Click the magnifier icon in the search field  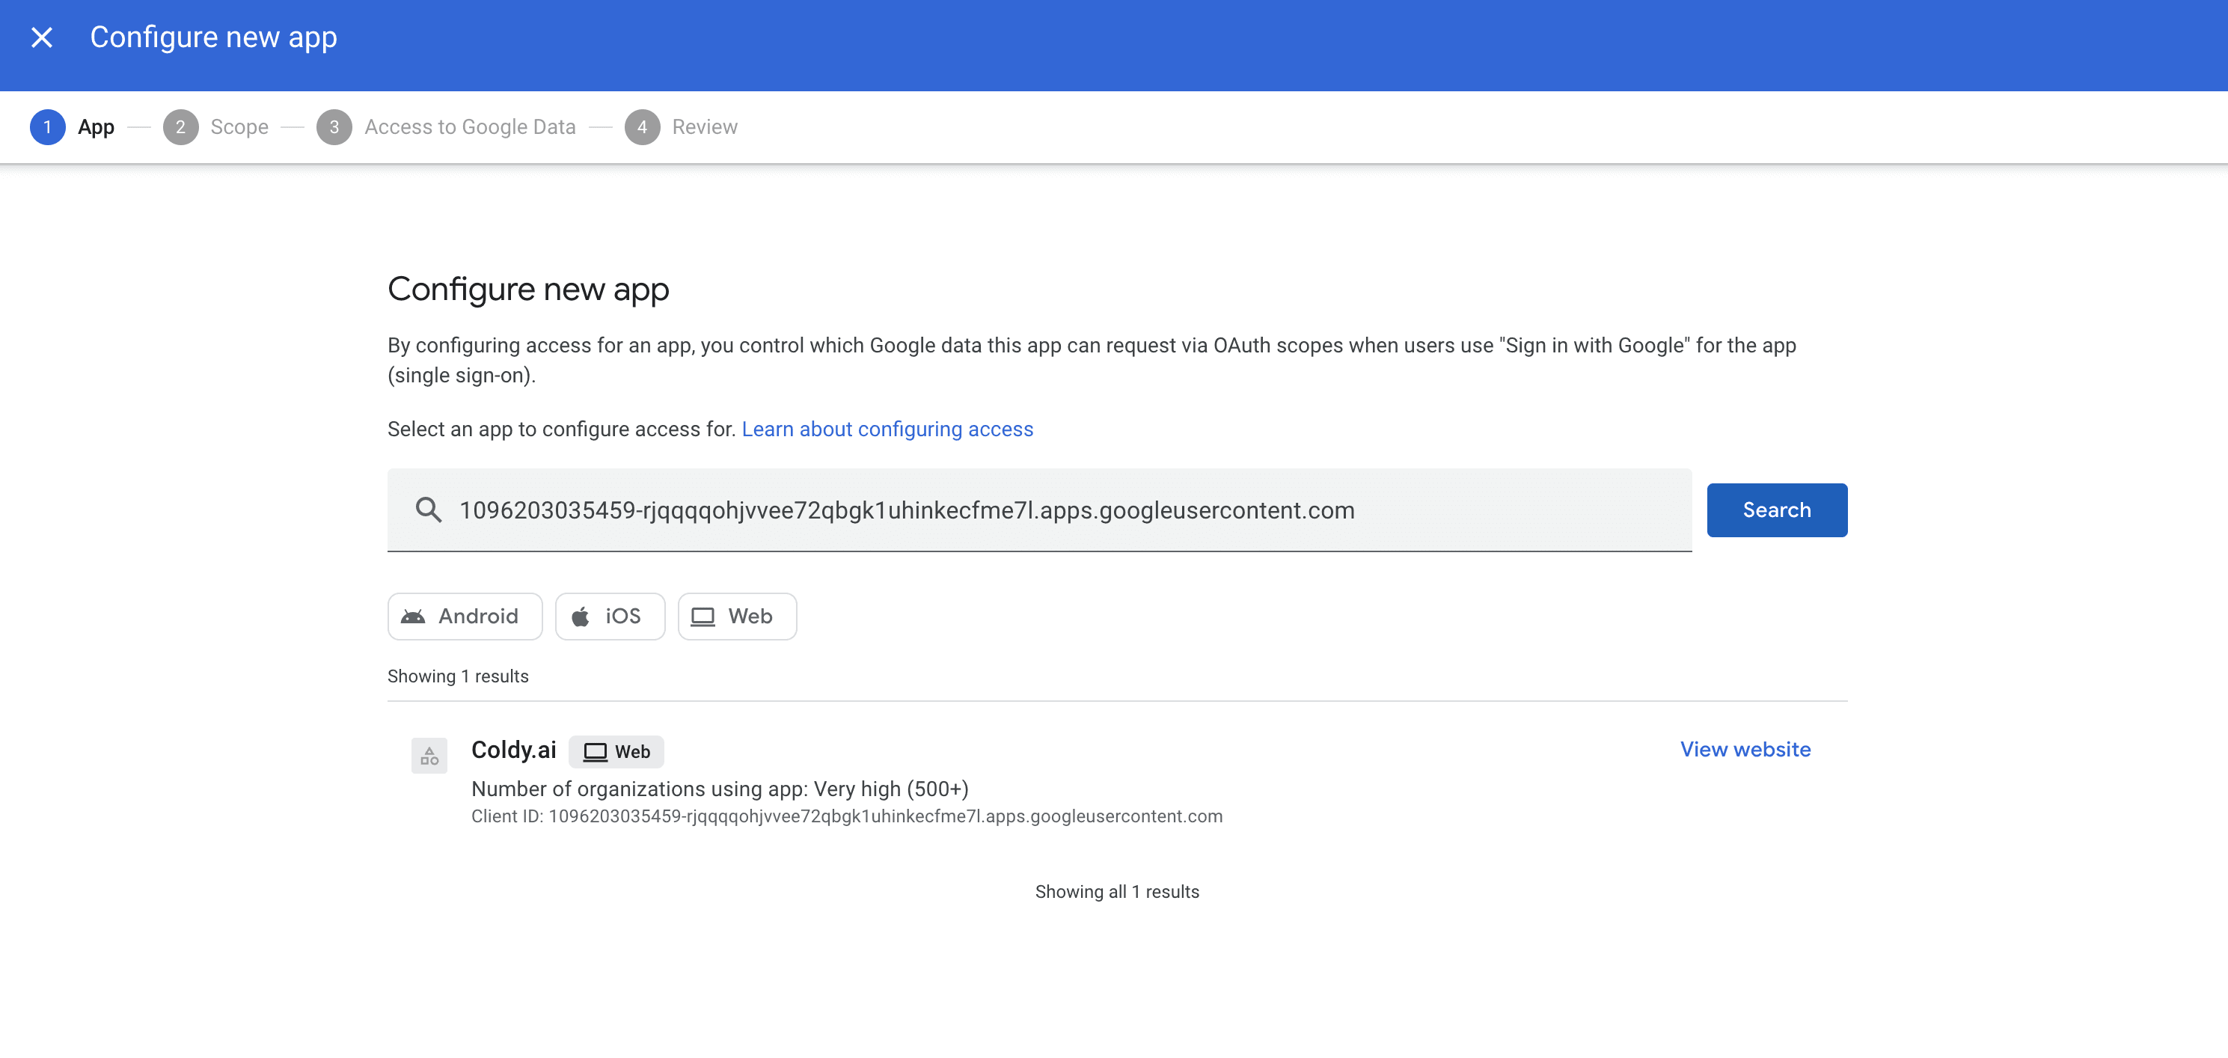428,510
